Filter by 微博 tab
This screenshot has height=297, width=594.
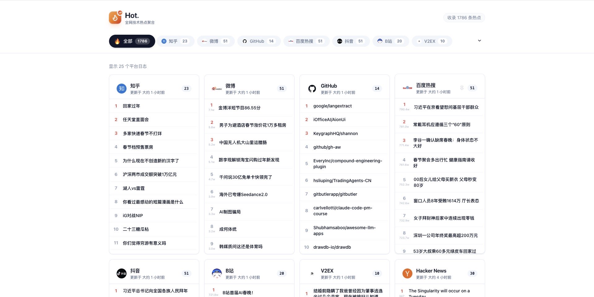tap(216, 41)
